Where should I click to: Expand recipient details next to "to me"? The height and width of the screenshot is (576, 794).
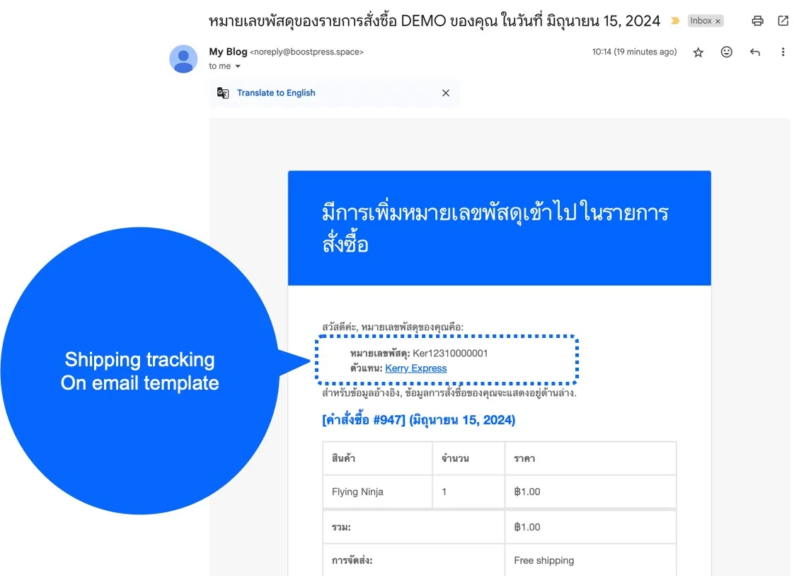(238, 67)
